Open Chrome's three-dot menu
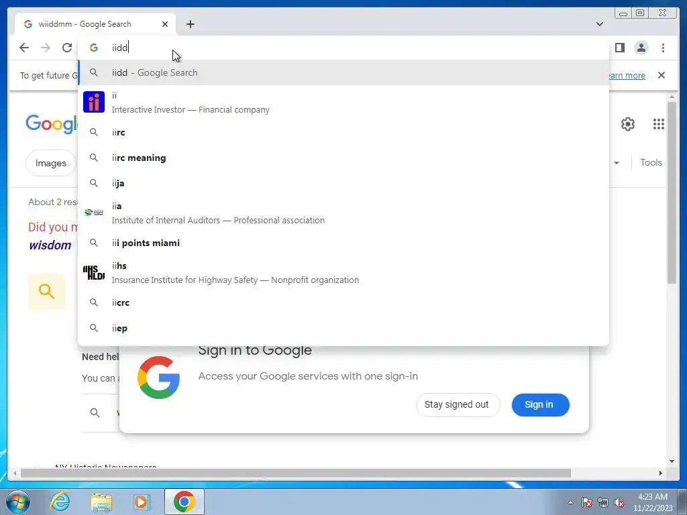Screen dimensions: 687x515 663,48
